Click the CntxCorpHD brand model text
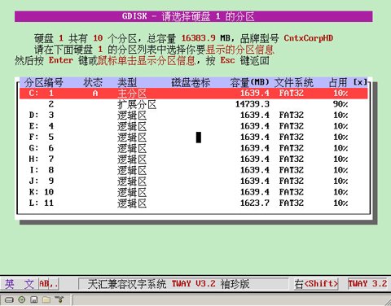391x306 pixels. point(309,38)
